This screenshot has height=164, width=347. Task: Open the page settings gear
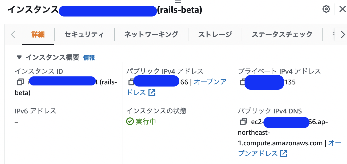tap(326, 9)
